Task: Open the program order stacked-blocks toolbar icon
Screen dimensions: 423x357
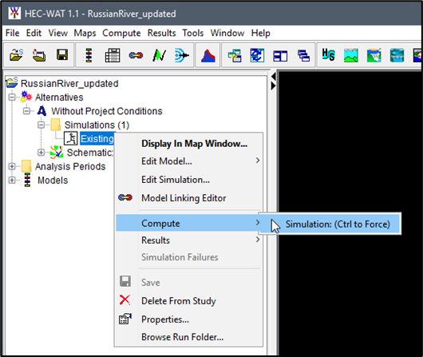Action: (x=89, y=55)
